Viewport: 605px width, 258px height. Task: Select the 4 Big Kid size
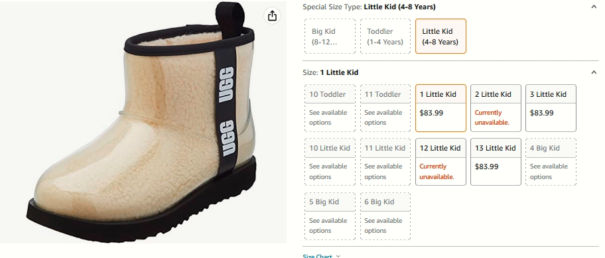(551, 162)
